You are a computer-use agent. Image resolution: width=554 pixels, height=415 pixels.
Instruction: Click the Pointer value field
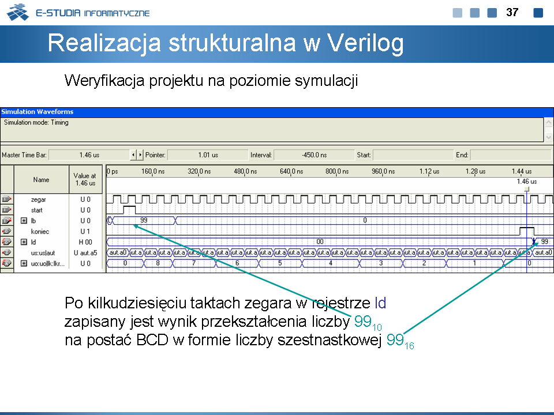pyautogui.click(x=208, y=155)
